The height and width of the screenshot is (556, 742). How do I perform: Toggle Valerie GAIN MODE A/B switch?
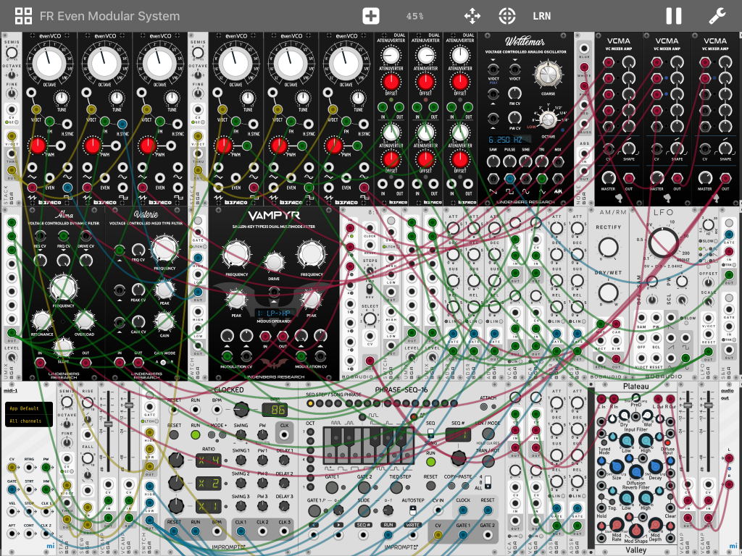163,362
